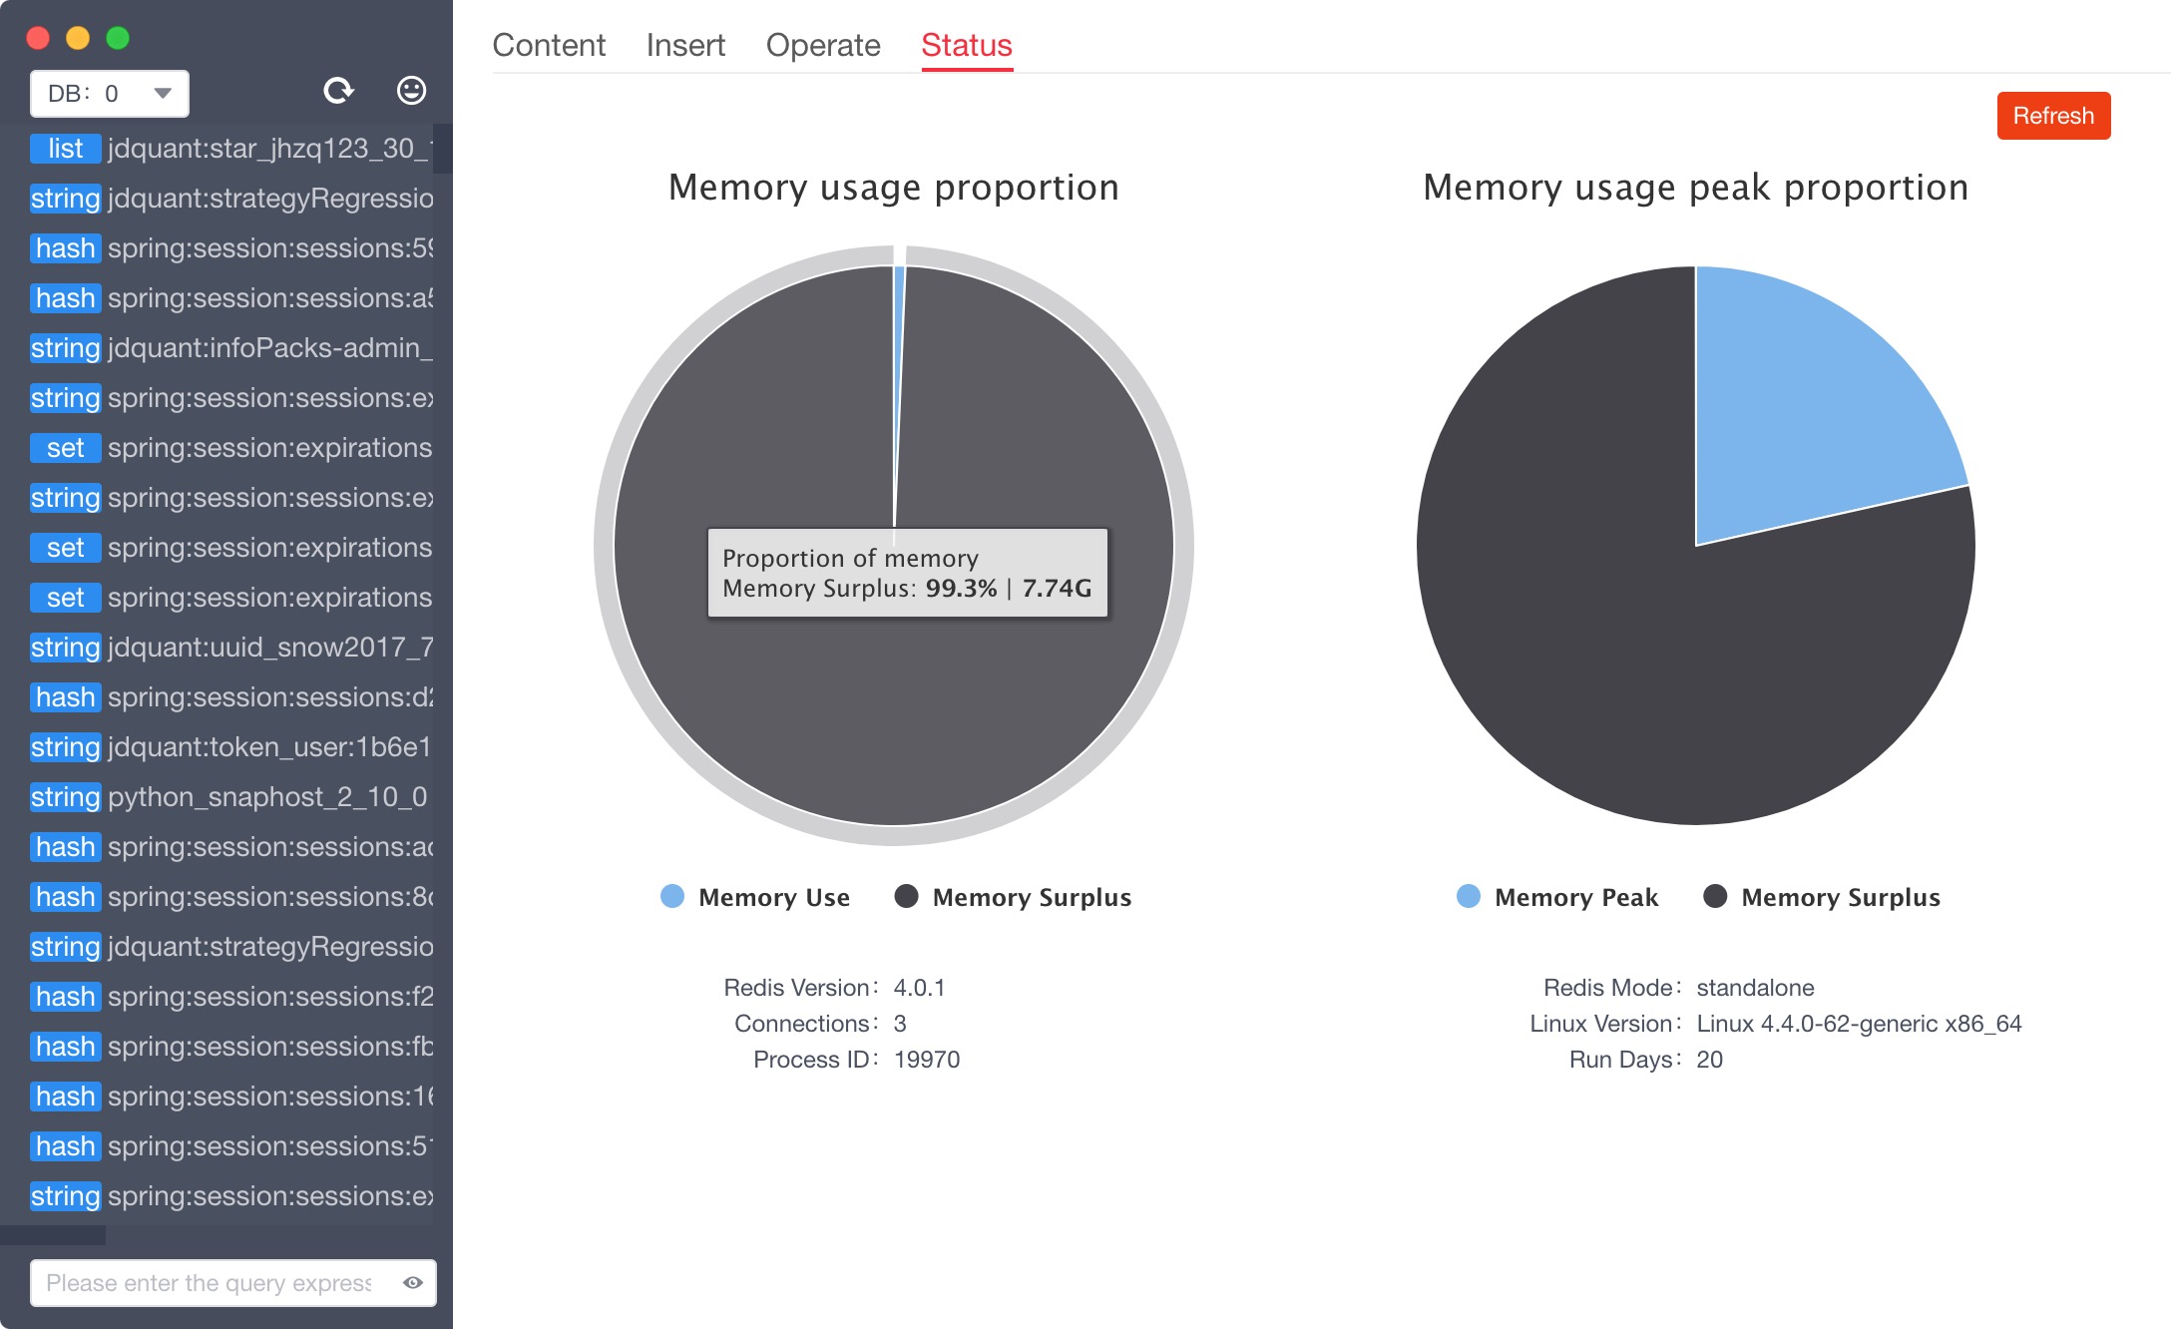Toggle Memory Surplus legend under peak chart
The width and height of the screenshot is (2171, 1329).
pos(1822,897)
